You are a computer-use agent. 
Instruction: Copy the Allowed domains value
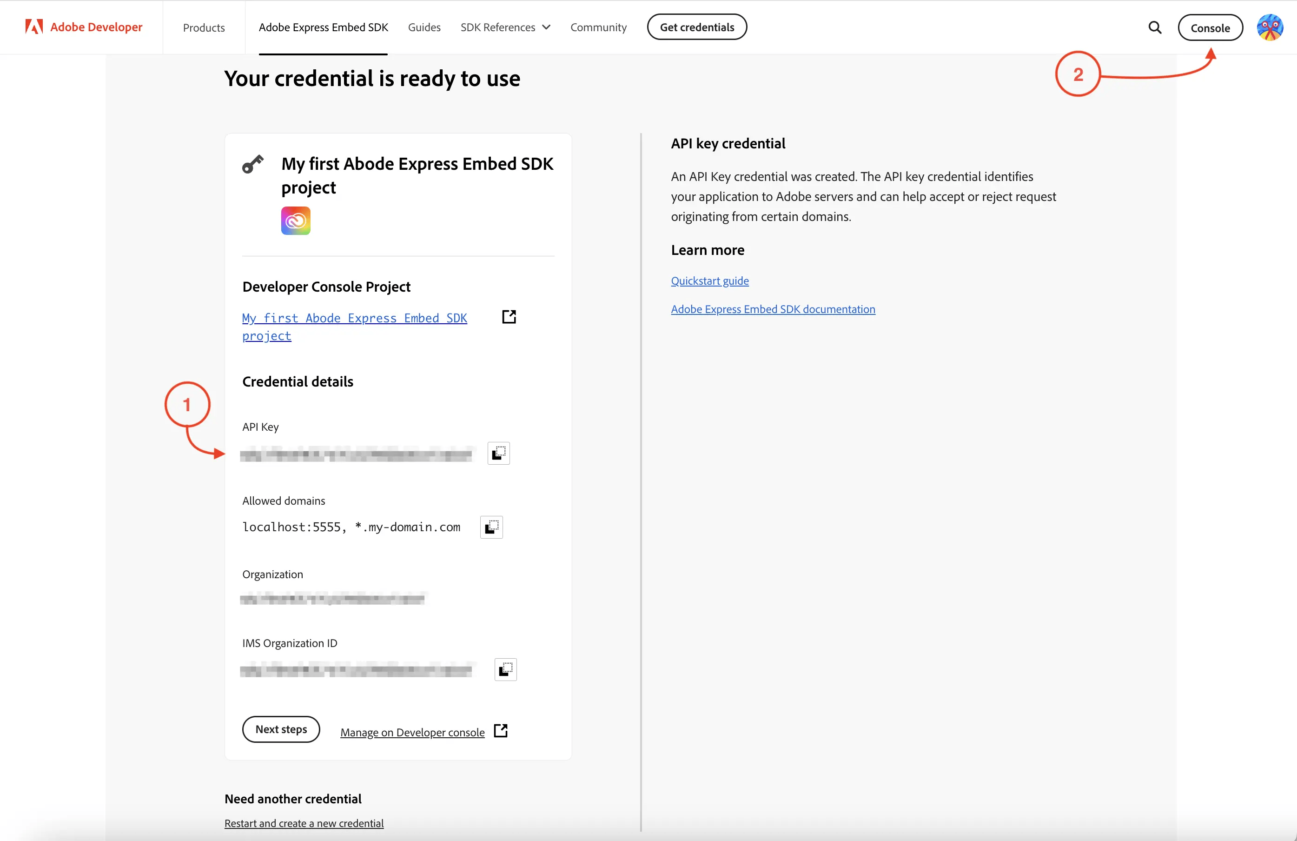(x=491, y=527)
